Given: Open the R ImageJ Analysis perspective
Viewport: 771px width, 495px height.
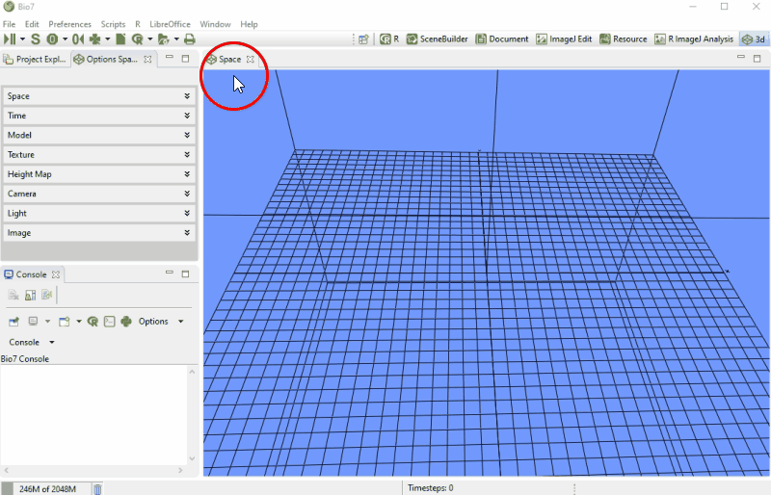Looking at the screenshot, I should (694, 39).
